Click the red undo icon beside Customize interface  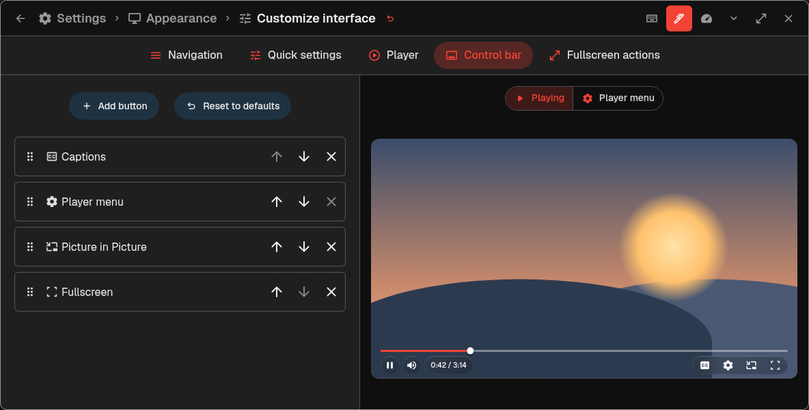point(390,18)
